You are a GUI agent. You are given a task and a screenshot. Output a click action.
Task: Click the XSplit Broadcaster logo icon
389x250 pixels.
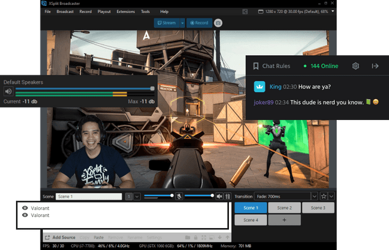(x=44, y=3)
